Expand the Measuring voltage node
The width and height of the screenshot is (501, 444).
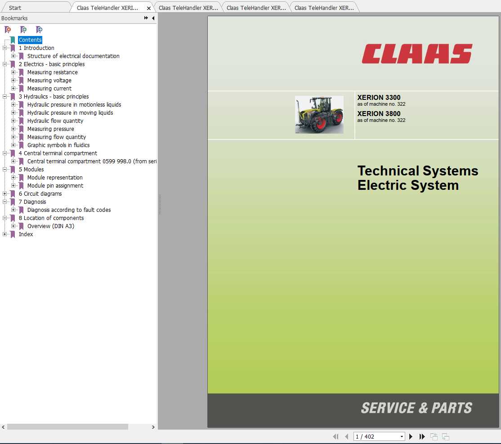[13, 80]
